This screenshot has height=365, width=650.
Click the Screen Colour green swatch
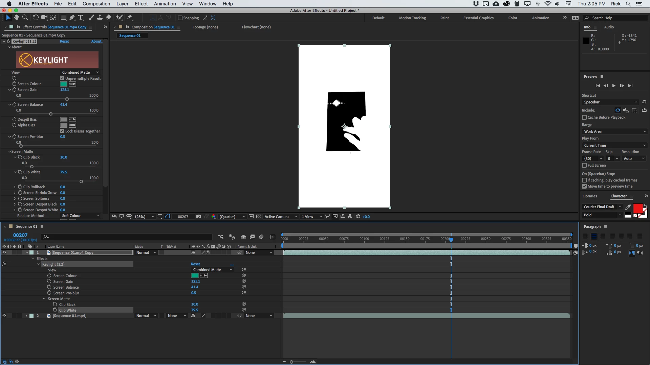click(x=63, y=84)
